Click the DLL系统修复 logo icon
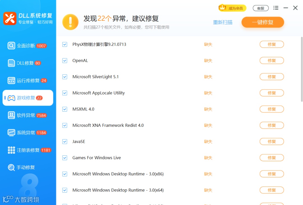 (10, 18)
